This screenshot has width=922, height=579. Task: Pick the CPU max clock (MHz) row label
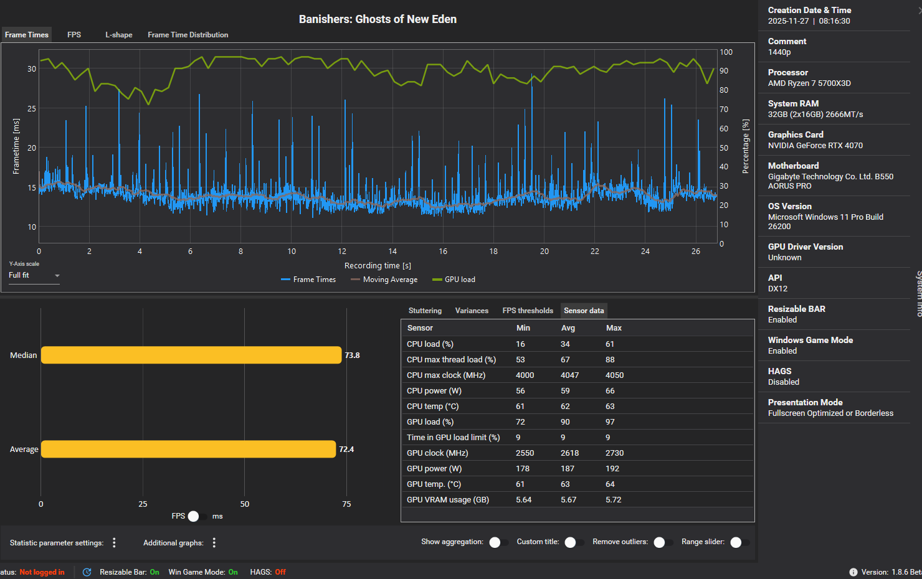click(x=446, y=375)
